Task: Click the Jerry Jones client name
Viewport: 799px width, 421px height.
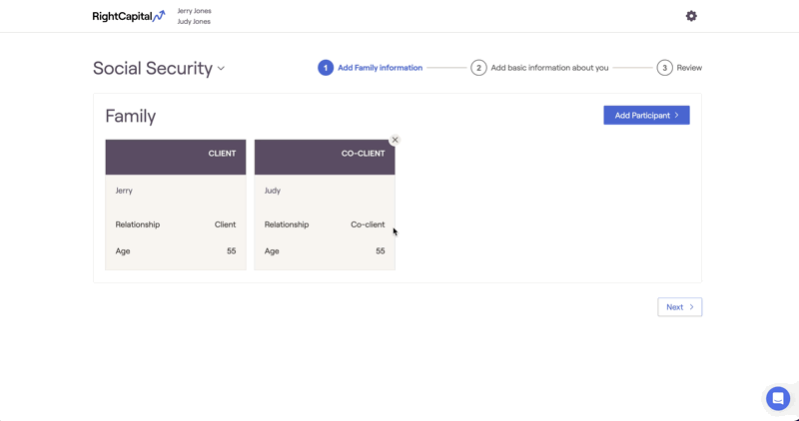Action: [194, 11]
